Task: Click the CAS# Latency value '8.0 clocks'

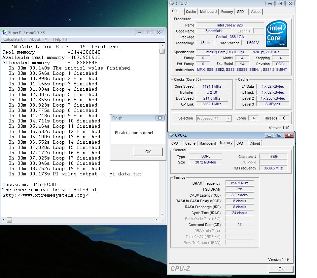Action: [240, 195]
